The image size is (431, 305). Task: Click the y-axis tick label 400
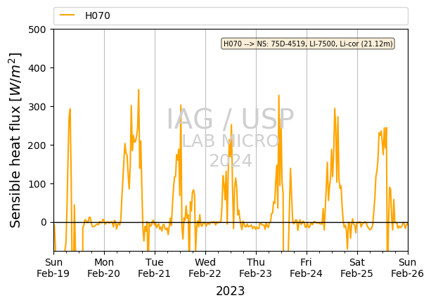click(37, 68)
